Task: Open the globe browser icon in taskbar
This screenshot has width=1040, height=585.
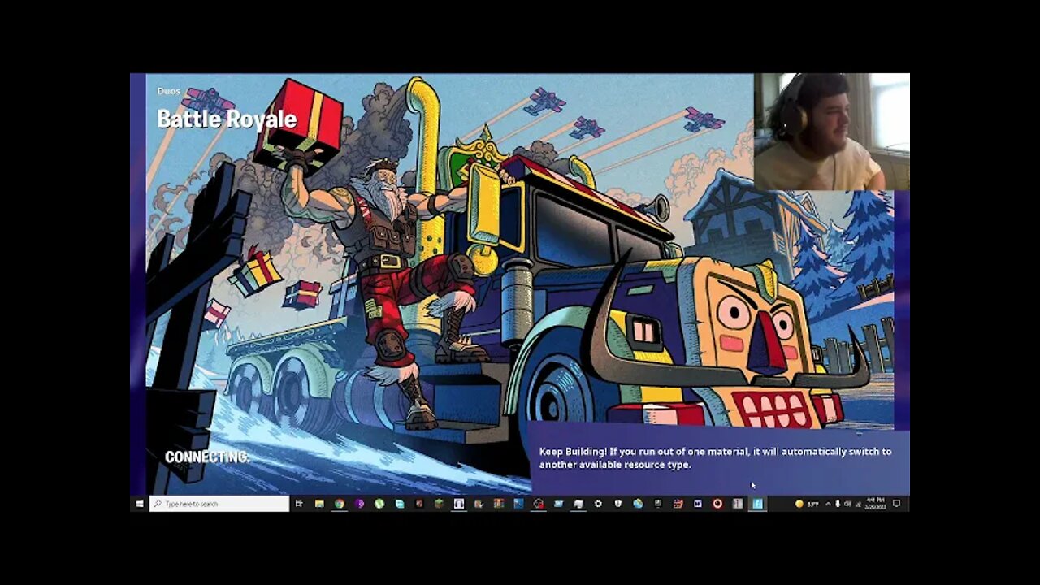Action: pyautogui.click(x=638, y=504)
